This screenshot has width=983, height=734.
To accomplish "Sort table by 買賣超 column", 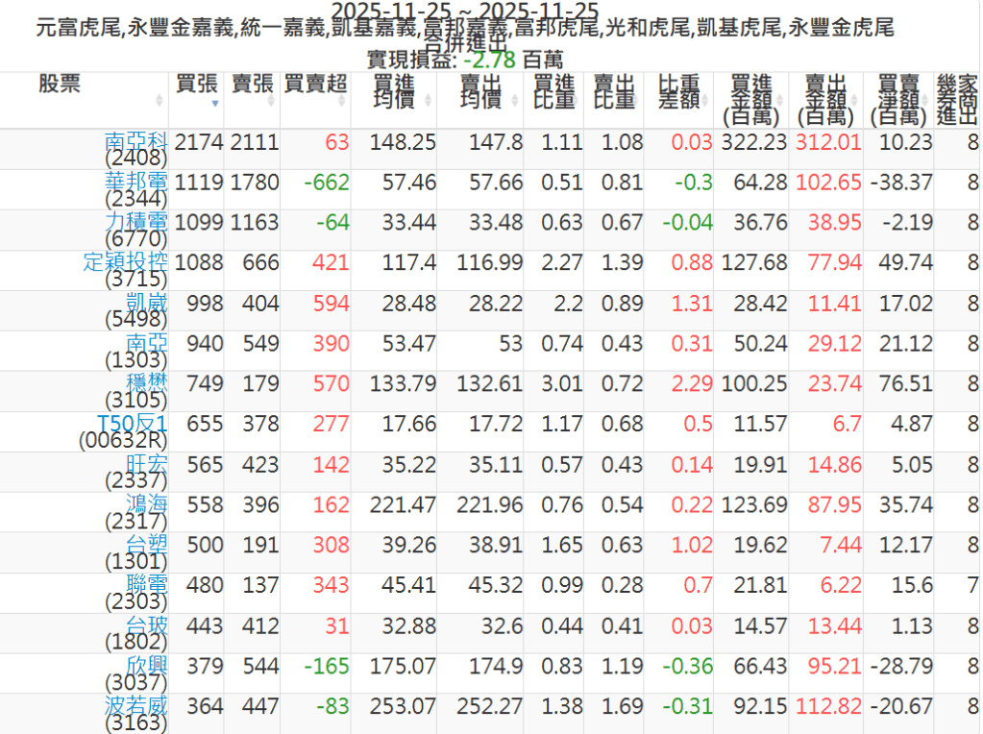I will pyautogui.click(x=316, y=85).
